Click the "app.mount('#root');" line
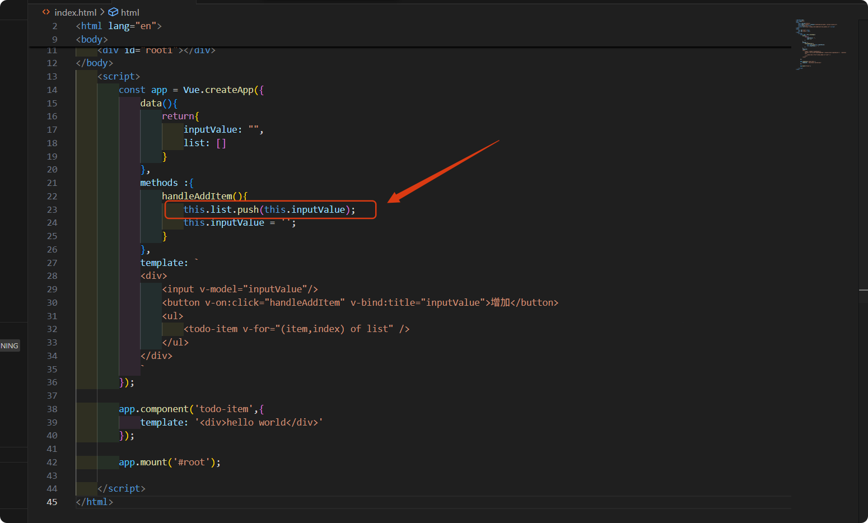The width and height of the screenshot is (868, 523). pos(170,462)
